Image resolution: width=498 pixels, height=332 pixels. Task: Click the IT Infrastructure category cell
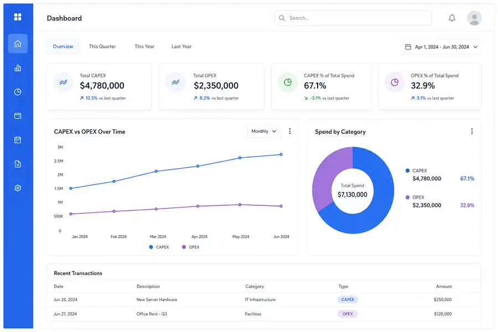[x=260, y=299]
